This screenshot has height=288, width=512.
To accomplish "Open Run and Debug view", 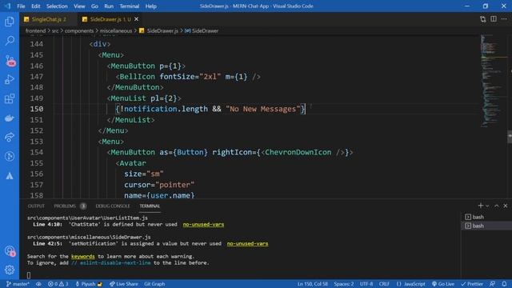I will coord(10,79).
